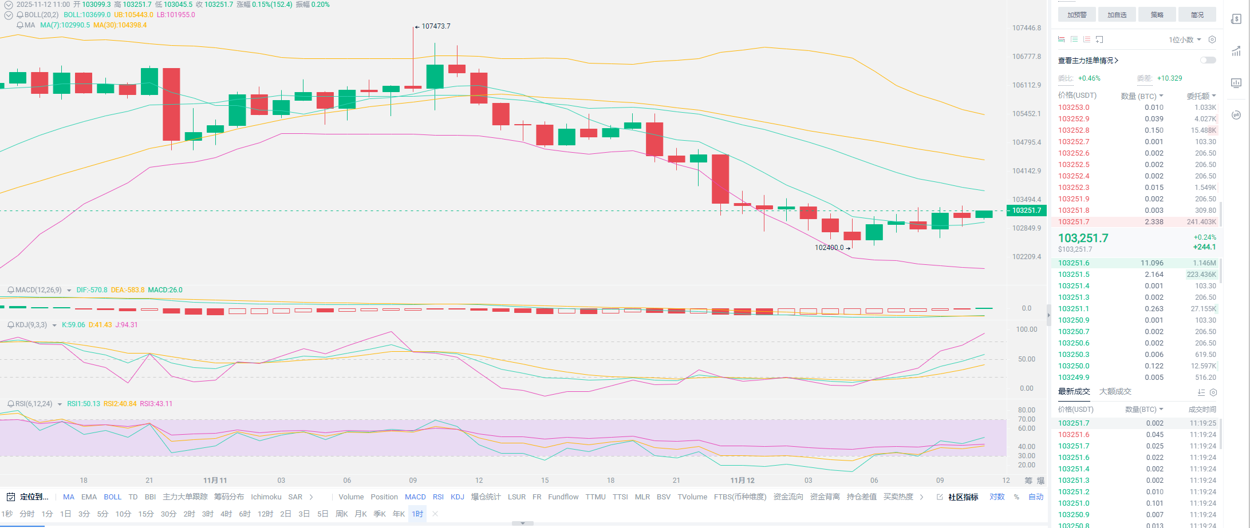Screen dimensions: 1250x528
Task: Click the bell icon next to MACD(12,26,9)
Action: pyautogui.click(x=10, y=290)
